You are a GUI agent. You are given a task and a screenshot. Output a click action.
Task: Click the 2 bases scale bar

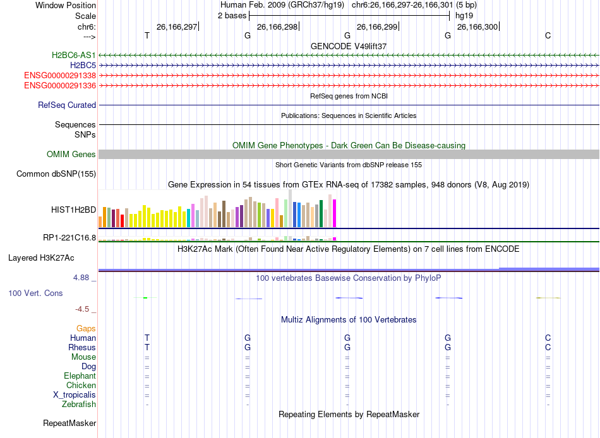tap(349, 16)
